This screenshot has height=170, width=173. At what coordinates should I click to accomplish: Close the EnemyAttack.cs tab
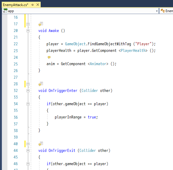tap(38, 5)
